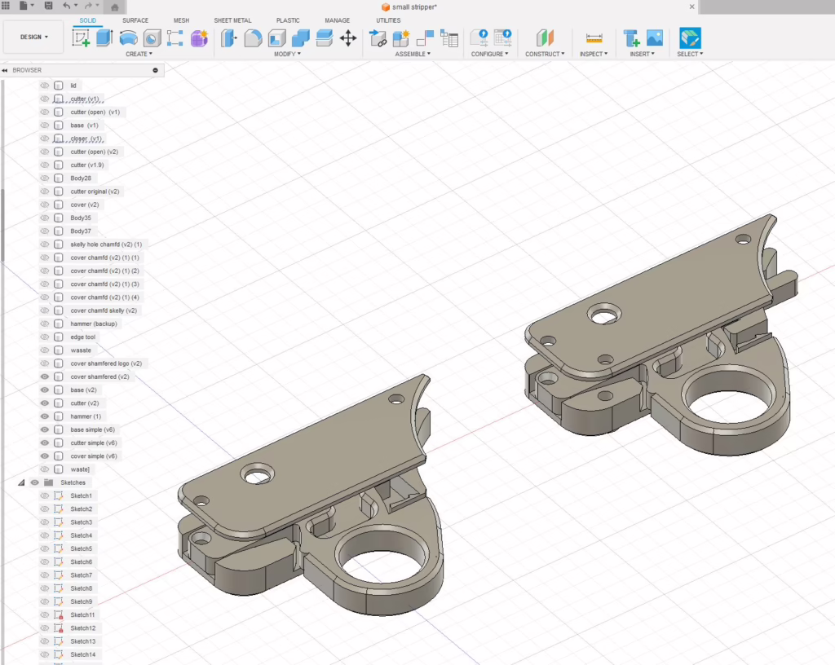Click the Save button
Viewport: 835px width, 665px height.
click(49, 6)
